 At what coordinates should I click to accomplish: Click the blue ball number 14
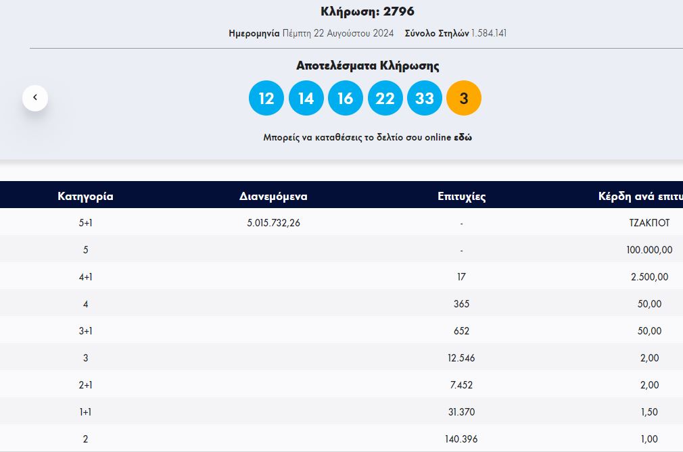point(306,99)
